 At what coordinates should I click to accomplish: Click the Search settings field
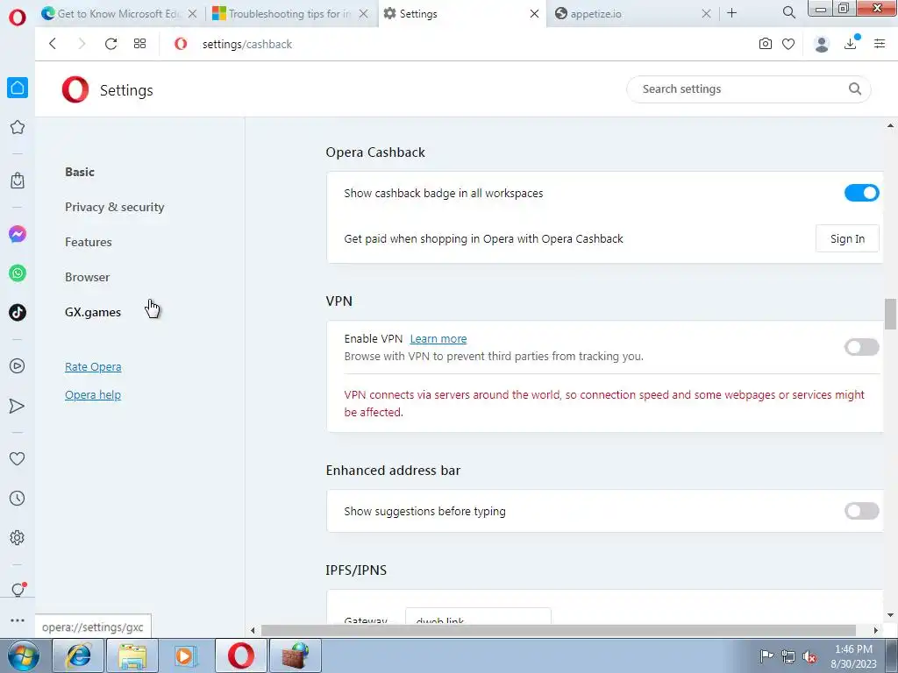point(749,89)
